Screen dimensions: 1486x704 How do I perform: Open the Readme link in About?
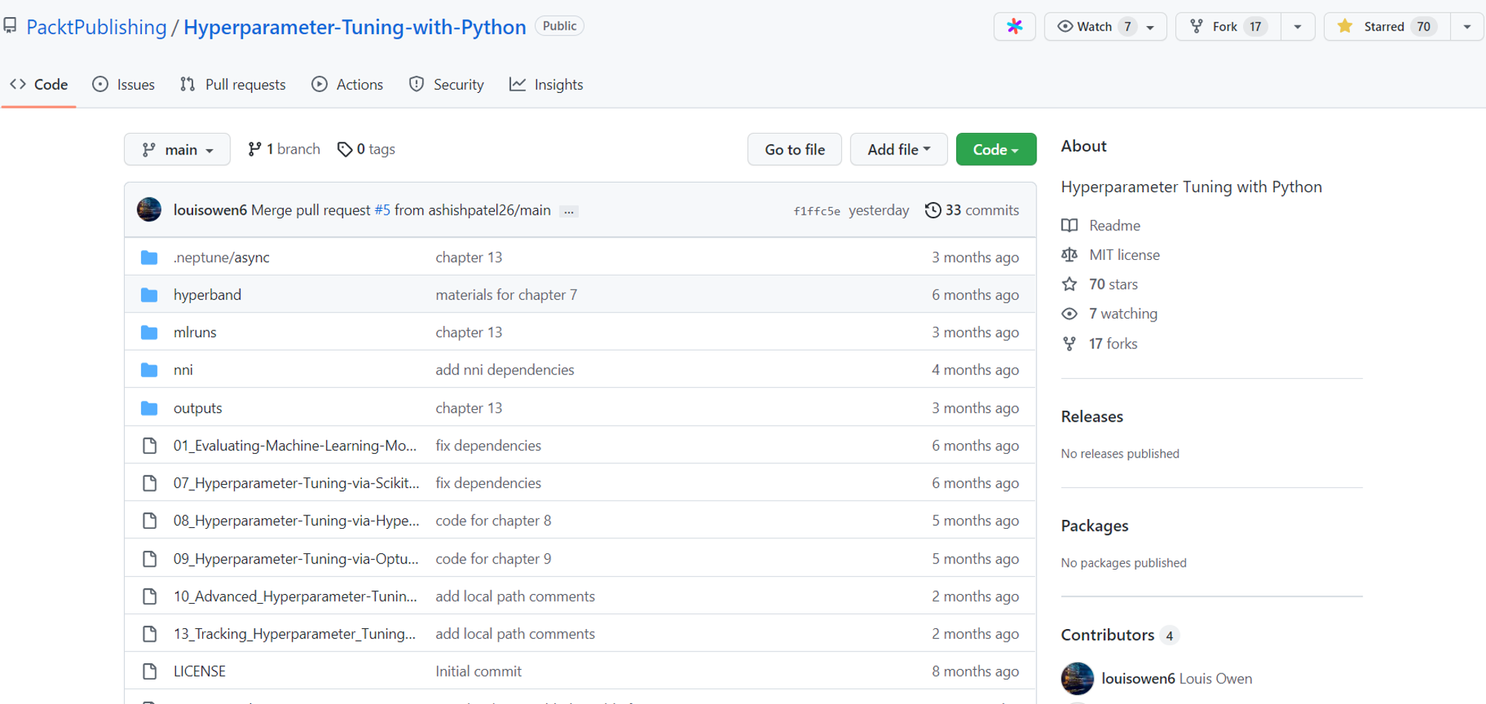pyautogui.click(x=1114, y=225)
